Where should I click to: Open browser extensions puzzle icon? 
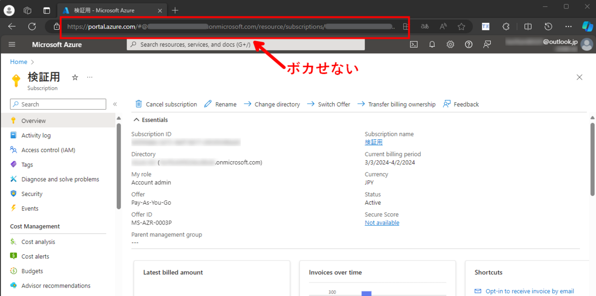506,26
